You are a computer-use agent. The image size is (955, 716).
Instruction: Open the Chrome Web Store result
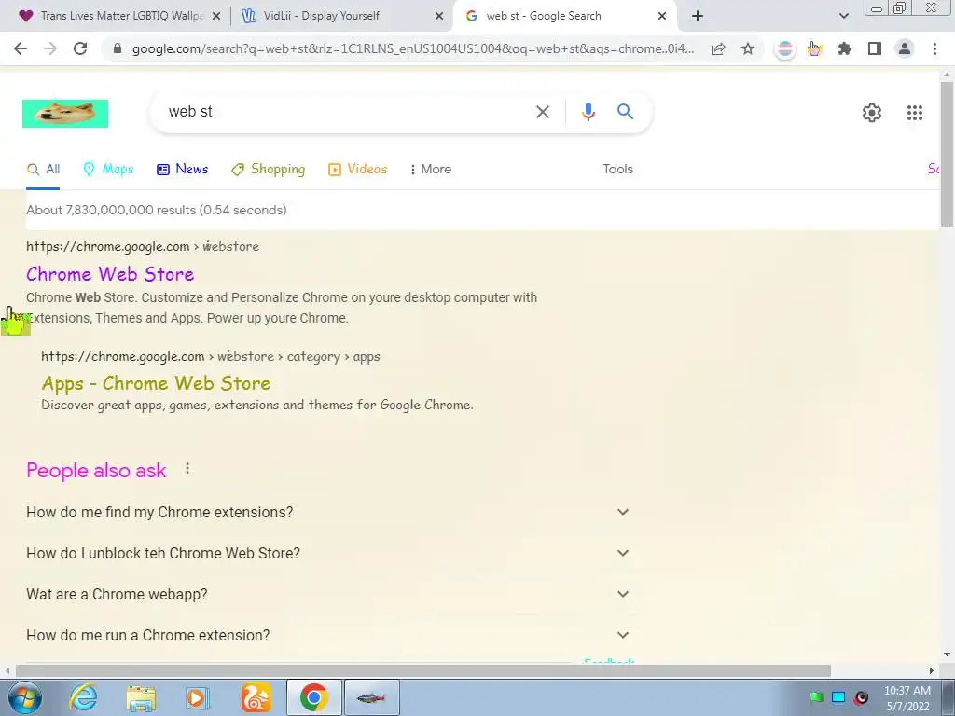pos(110,274)
